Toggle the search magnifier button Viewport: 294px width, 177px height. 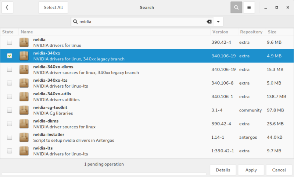click(237, 7)
